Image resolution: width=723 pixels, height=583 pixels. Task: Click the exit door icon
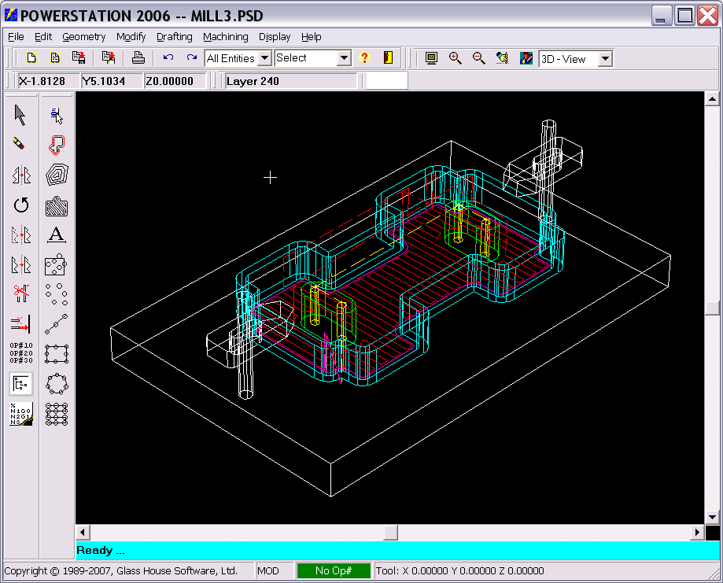[388, 57]
